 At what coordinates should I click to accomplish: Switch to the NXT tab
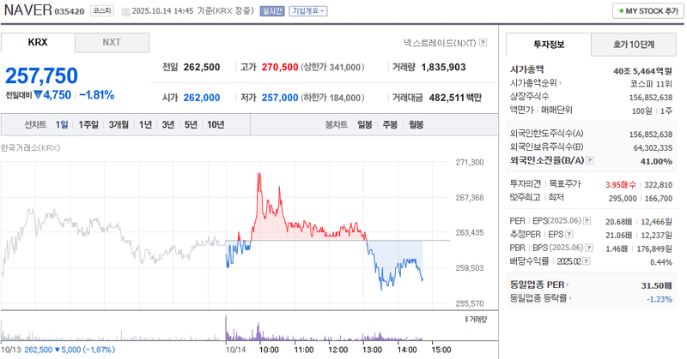[x=112, y=42]
